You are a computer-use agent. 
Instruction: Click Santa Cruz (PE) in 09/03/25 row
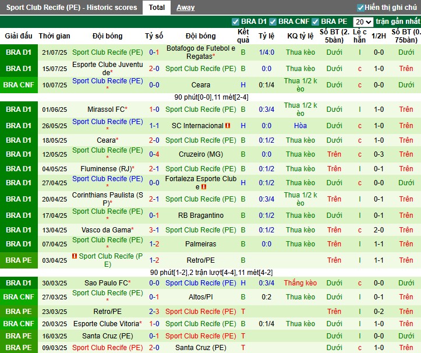click(x=200, y=348)
